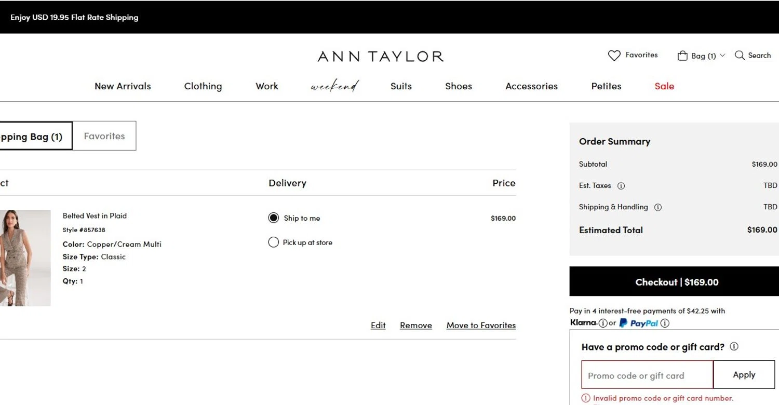Click Estimated Total $169.00 amount

coord(762,230)
